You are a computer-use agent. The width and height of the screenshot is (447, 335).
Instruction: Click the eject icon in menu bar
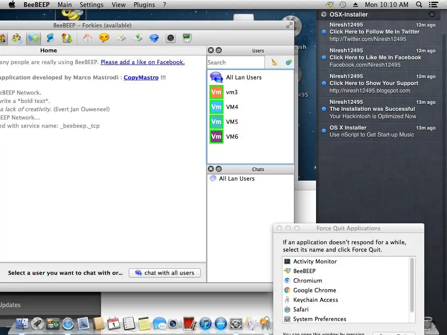coord(355,4)
